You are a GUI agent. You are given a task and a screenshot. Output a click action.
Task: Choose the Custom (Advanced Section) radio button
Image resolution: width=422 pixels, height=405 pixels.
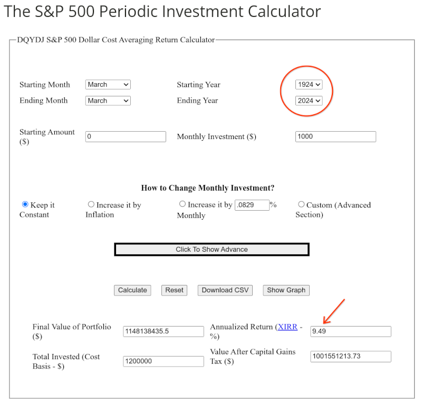click(x=301, y=204)
